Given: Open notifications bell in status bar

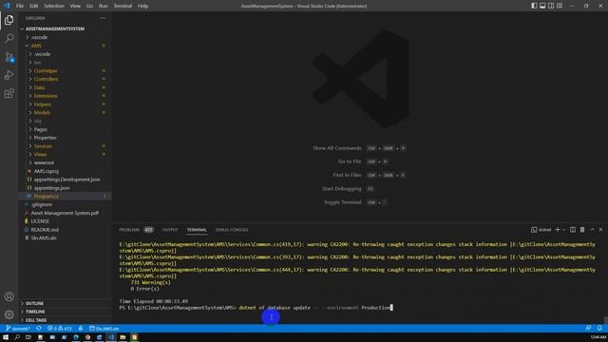Looking at the screenshot, I should [x=599, y=329].
